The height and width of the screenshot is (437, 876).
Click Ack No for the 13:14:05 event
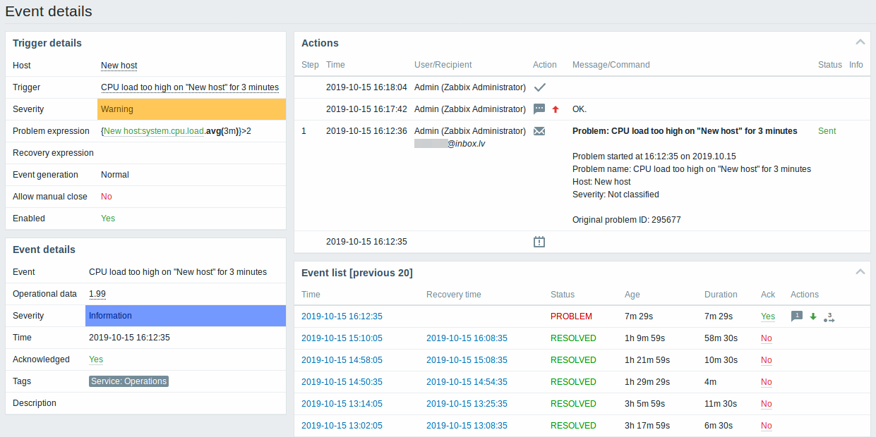click(x=767, y=404)
